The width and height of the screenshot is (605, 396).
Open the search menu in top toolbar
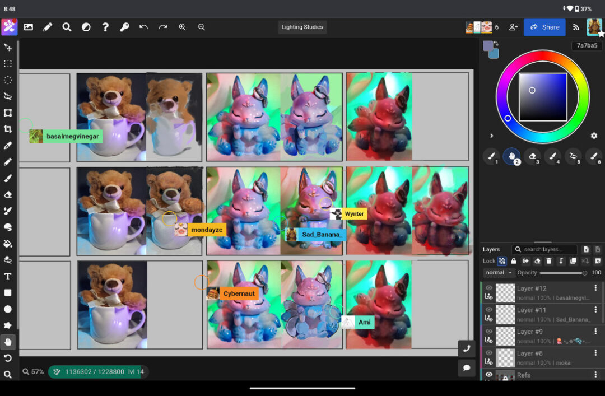67,27
